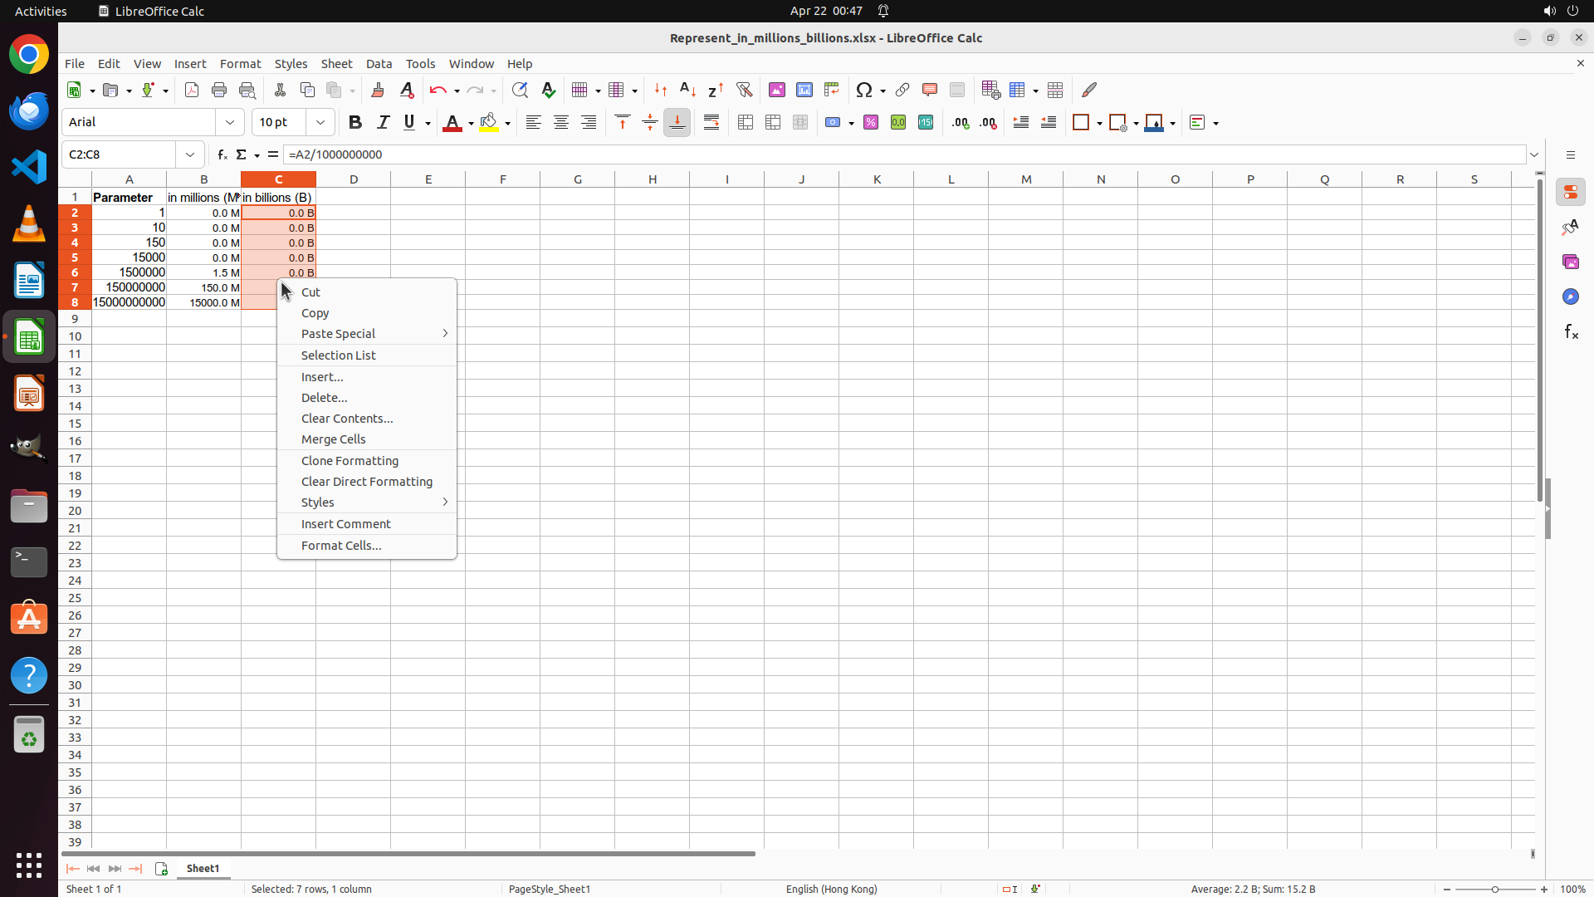Click the Clone Formatting paintbrush icon
The width and height of the screenshot is (1594, 897).
[378, 90]
